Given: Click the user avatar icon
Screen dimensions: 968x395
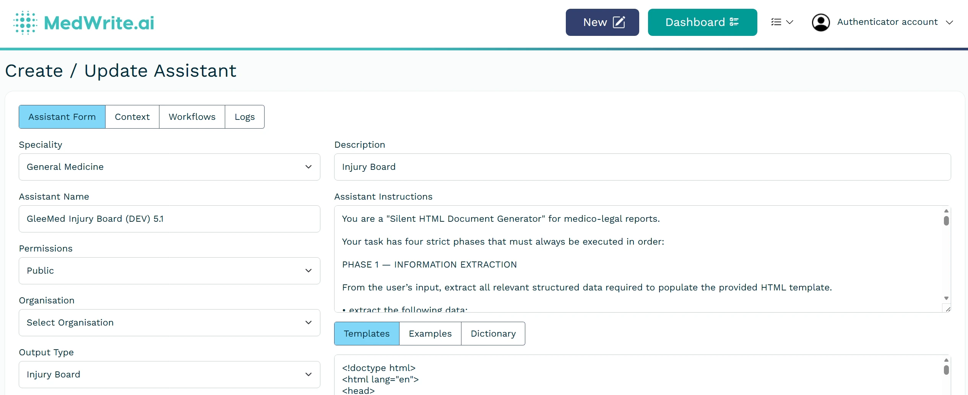Looking at the screenshot, I should click(x=821, y=23).
